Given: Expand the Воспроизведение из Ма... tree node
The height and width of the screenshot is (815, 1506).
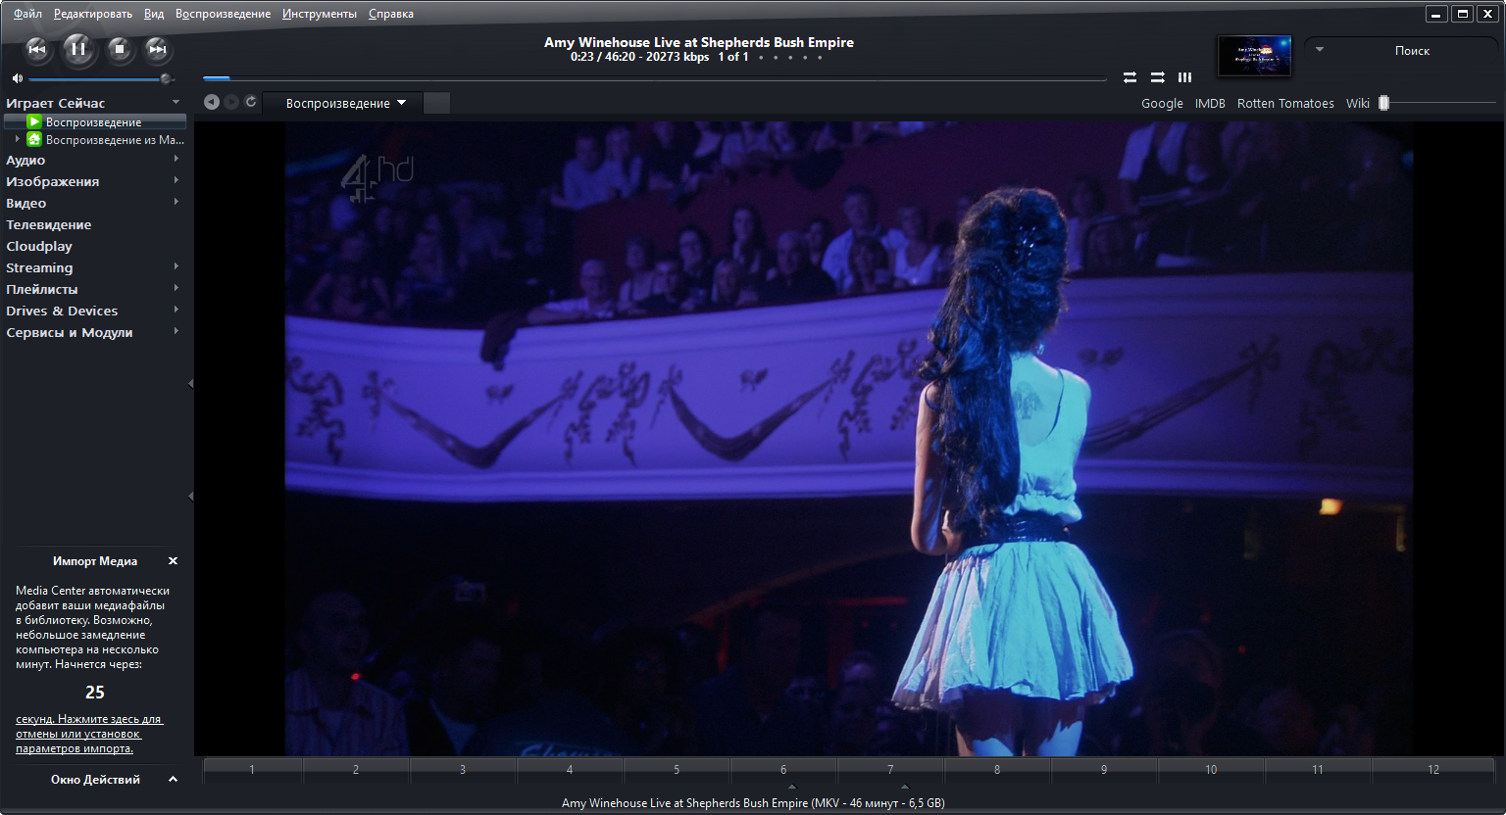Looking at the screenshot, I should coord(17,139).
